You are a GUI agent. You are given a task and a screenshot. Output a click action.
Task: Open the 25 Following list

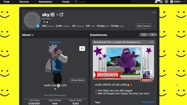coord(78,26)
